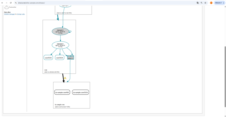This screenshot has height=117, width=226.
Task: Click the update complete button
Action: coord(218,3)
